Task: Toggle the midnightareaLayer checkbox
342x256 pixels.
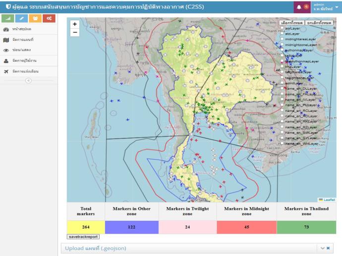Action: pos(282,39)
